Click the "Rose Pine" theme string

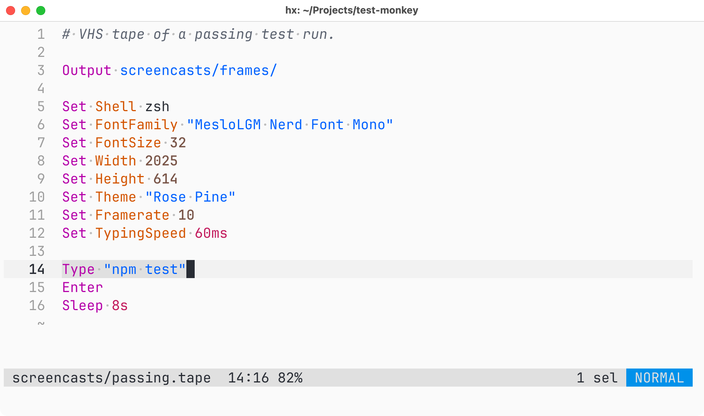(x=191, y=197)
